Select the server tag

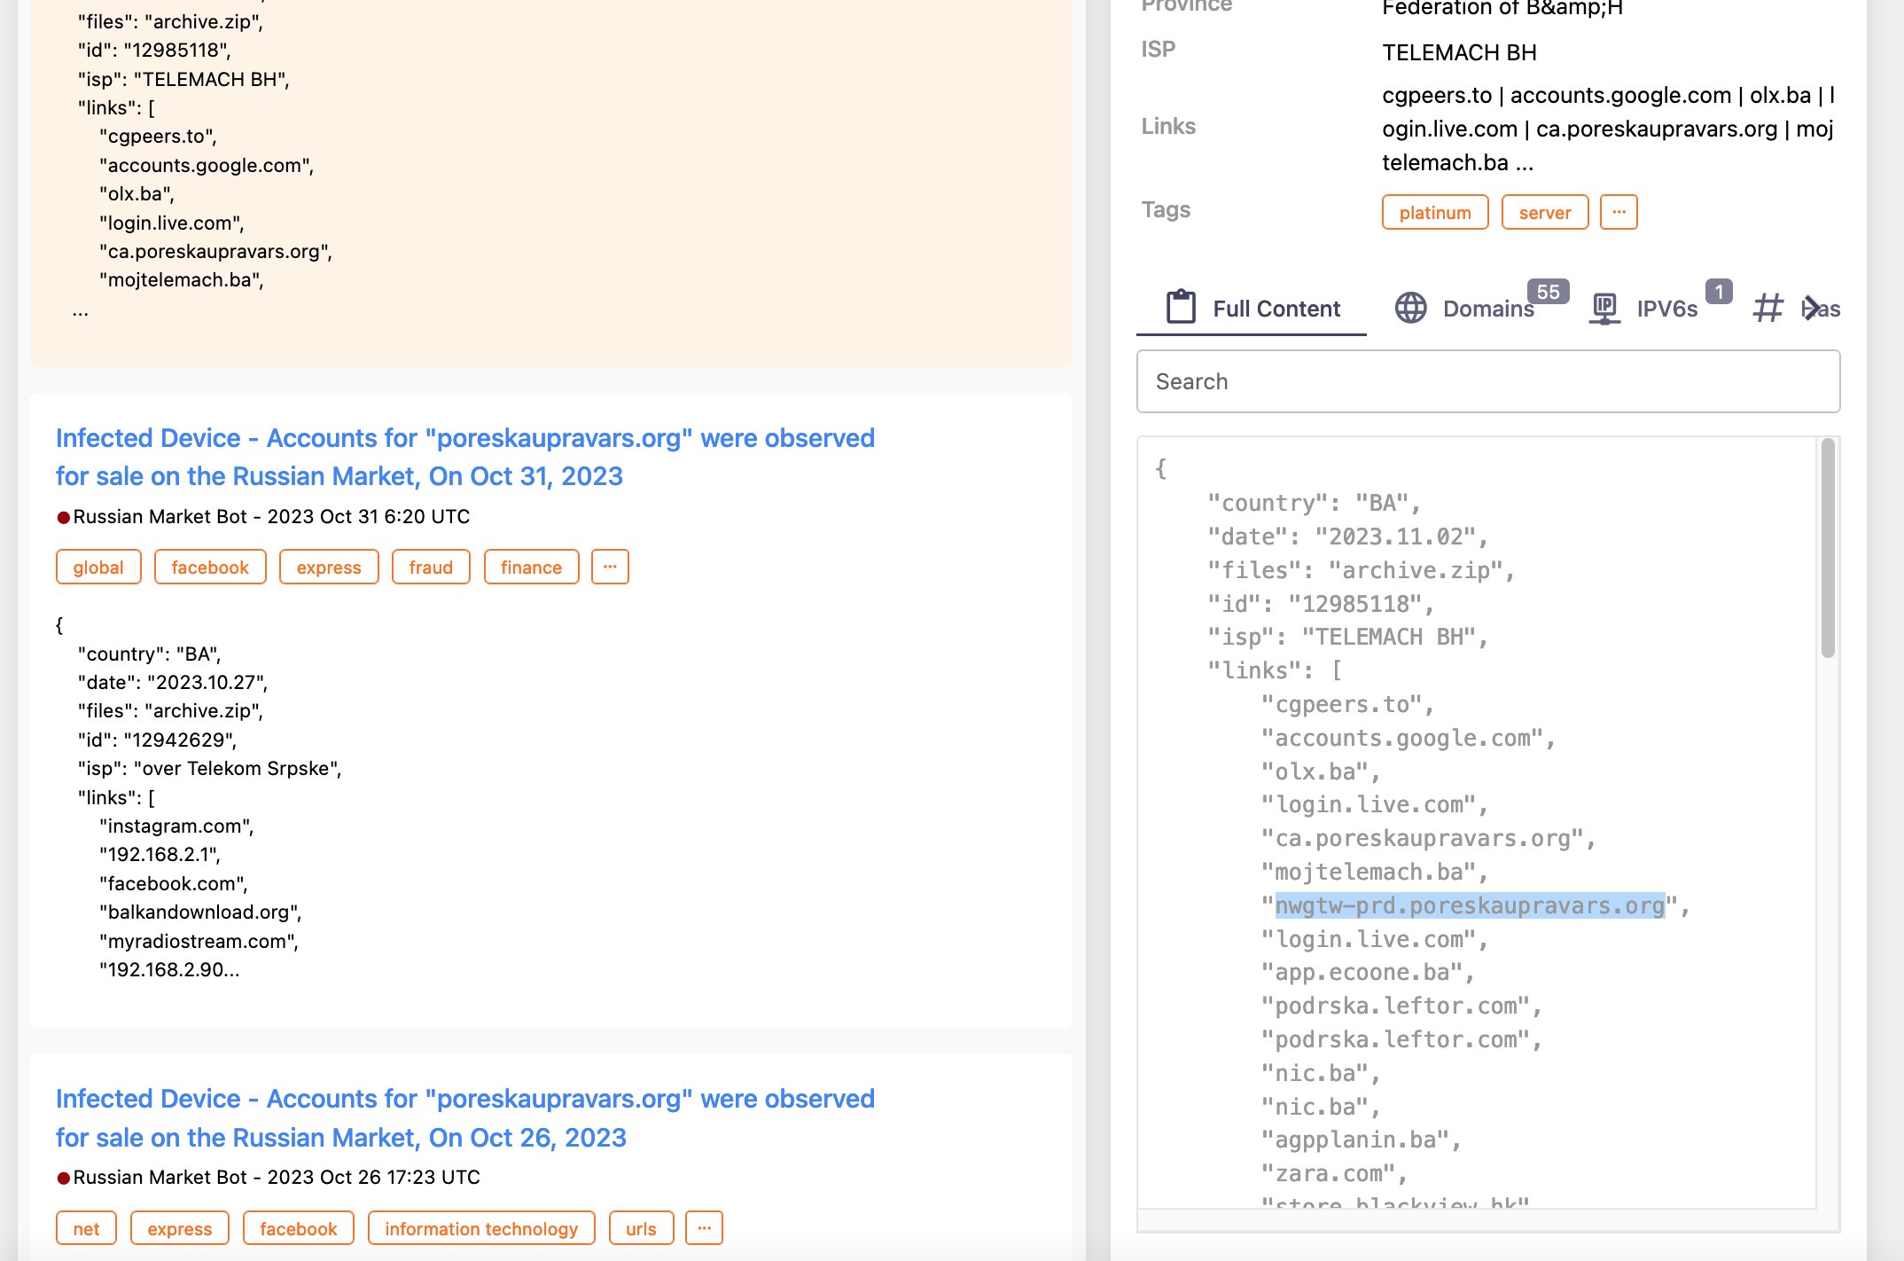click(x=1545, y=213)
